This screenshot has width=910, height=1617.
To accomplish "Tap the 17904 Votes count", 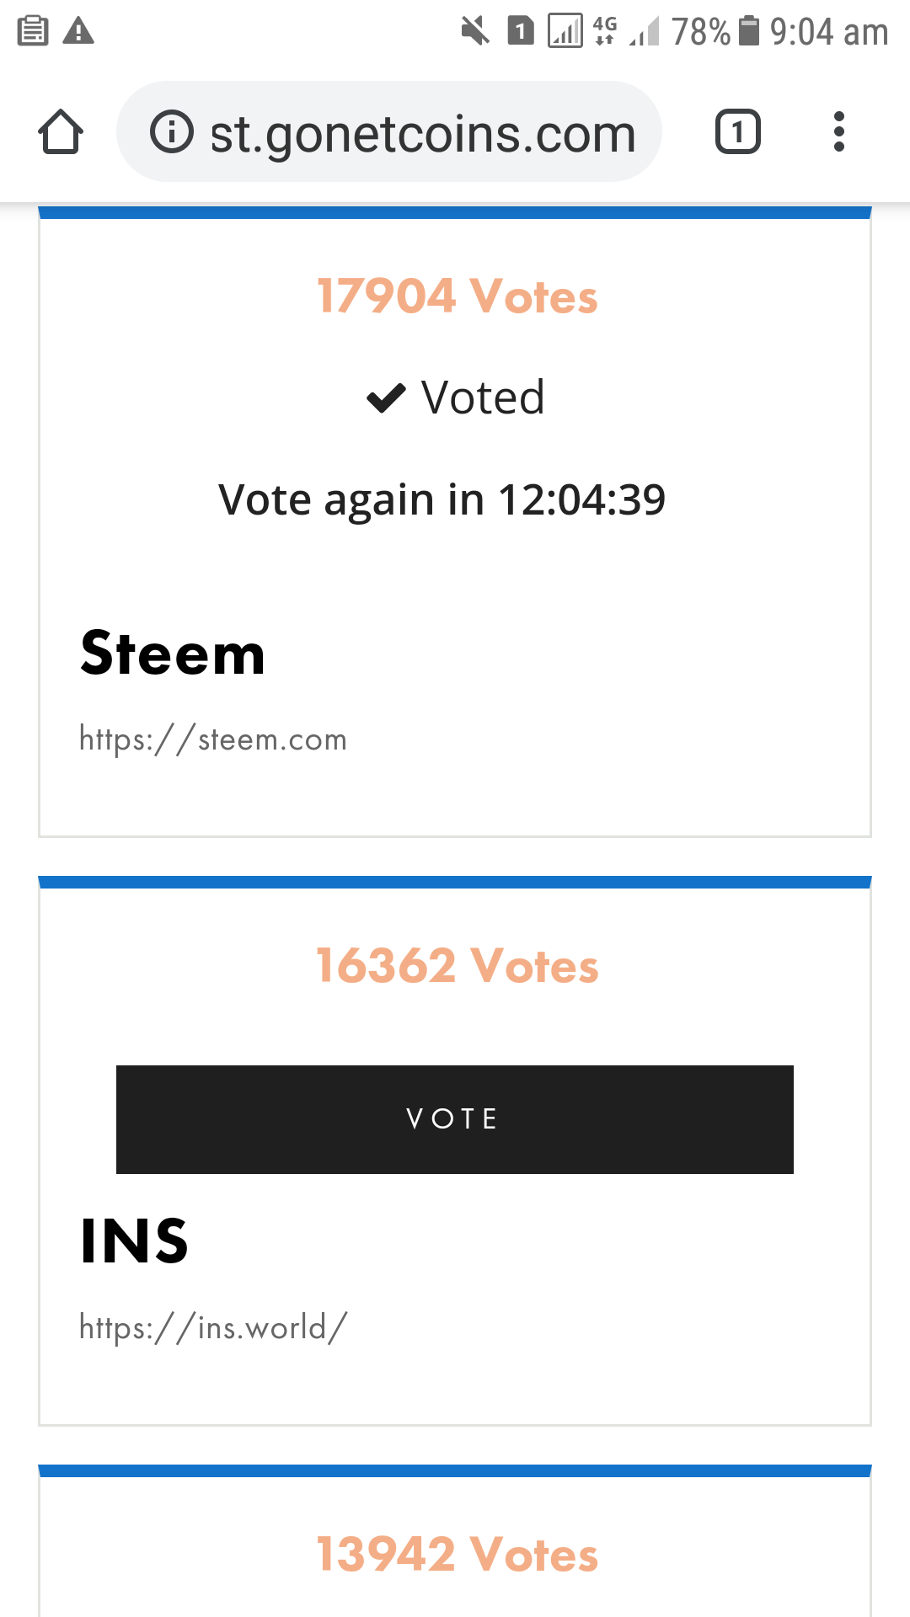I will [457, 296].
